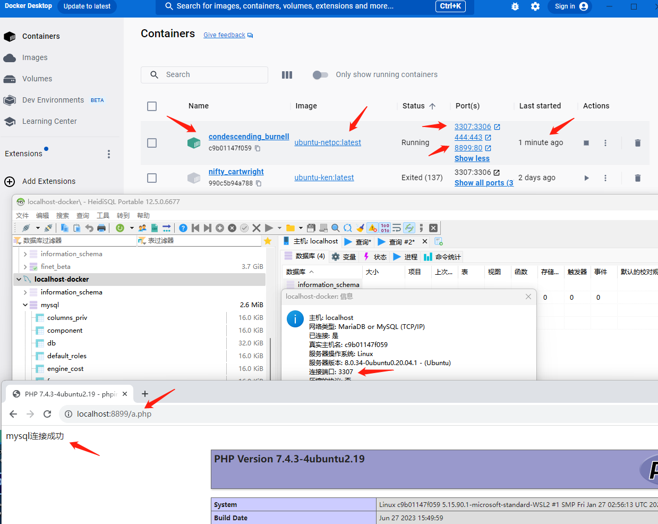Open HeidiSQL help question-mark icon
The image size is (658, 524).
tap(183, 228)
